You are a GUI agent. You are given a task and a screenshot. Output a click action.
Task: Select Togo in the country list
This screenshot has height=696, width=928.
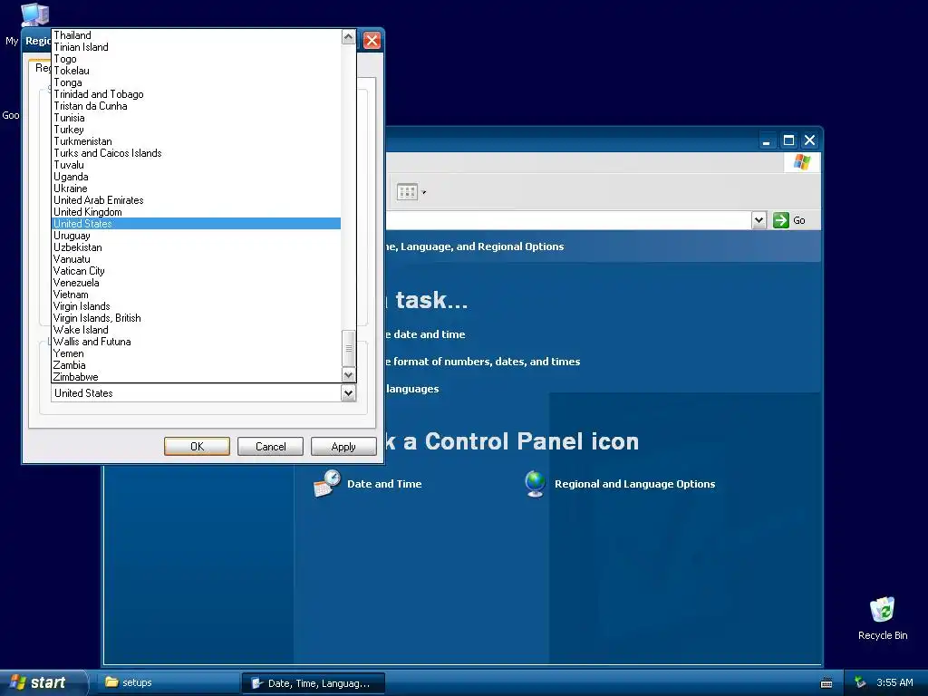click(x=196, y=59)
